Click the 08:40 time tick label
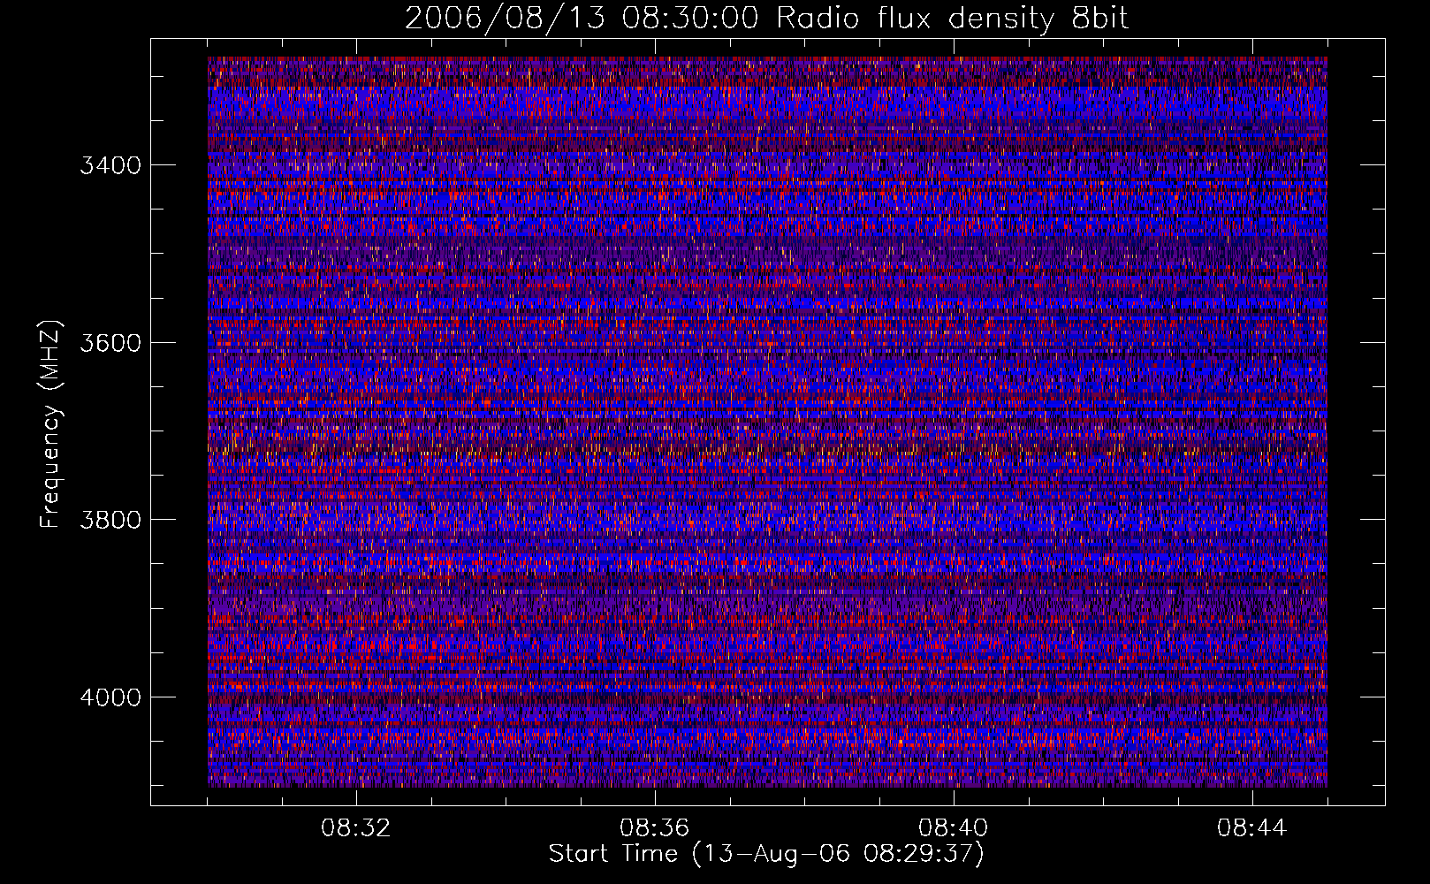This screenshot has width=1430, height=884. pyautogui.click(x=954, y=828)
